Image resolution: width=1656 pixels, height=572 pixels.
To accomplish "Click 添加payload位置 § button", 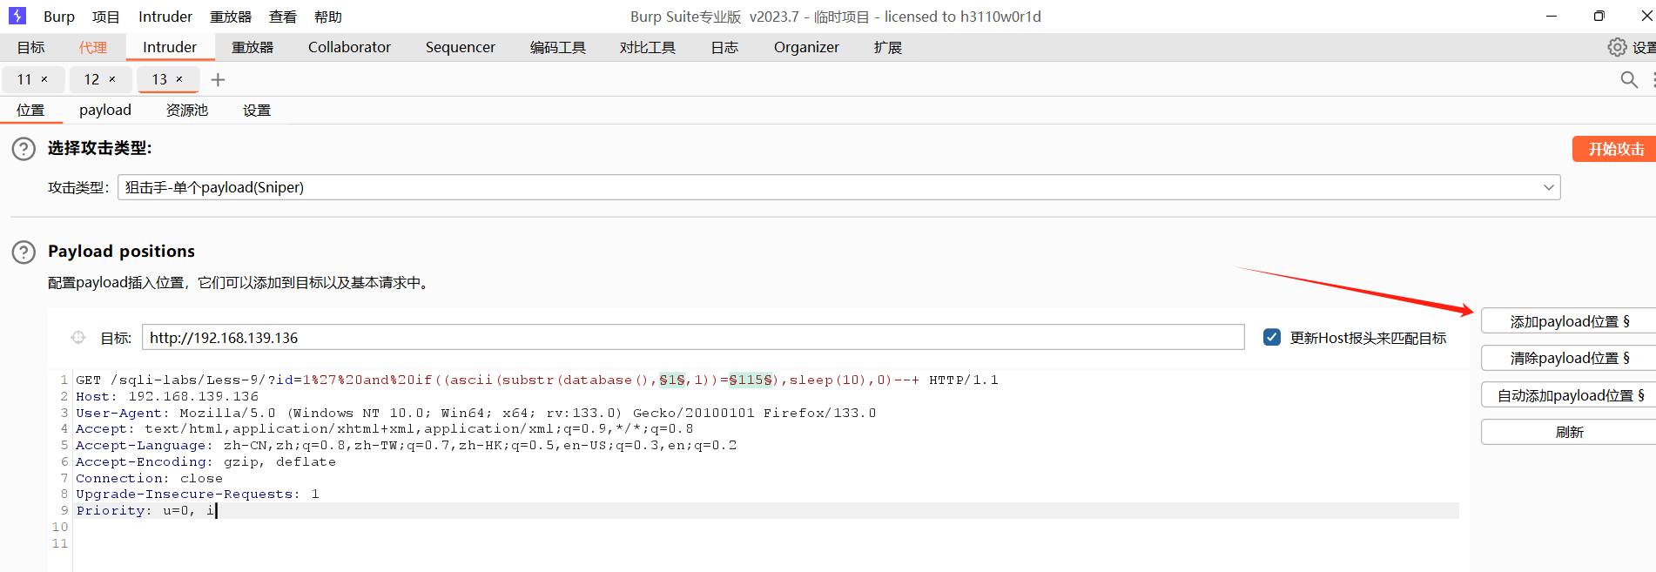I will pyautogui.click(x=1569, y=321).
